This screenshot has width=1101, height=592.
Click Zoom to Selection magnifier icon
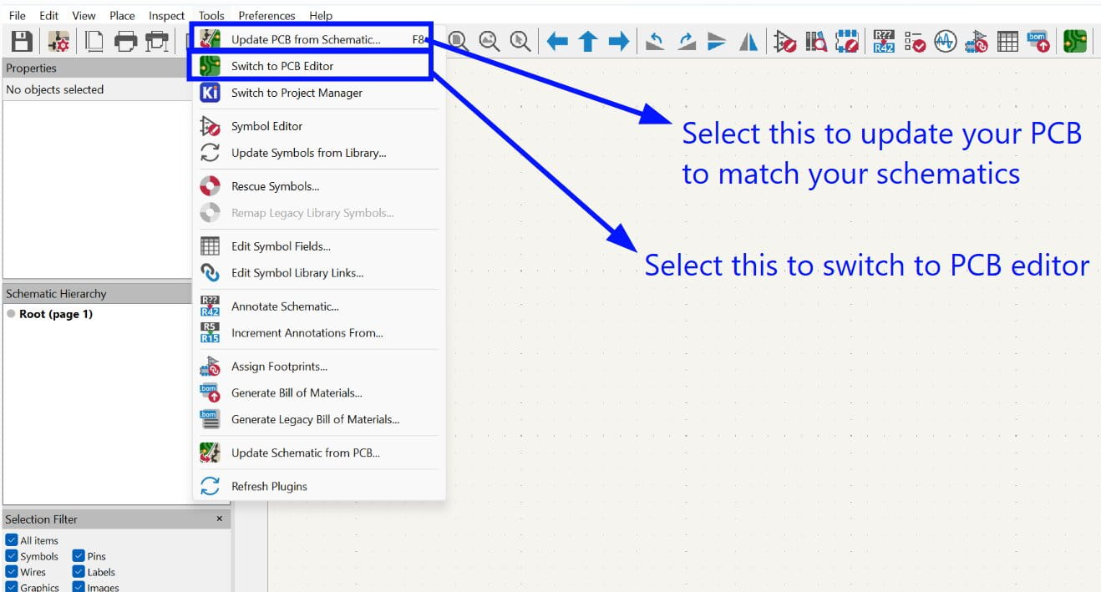[520, 41]
